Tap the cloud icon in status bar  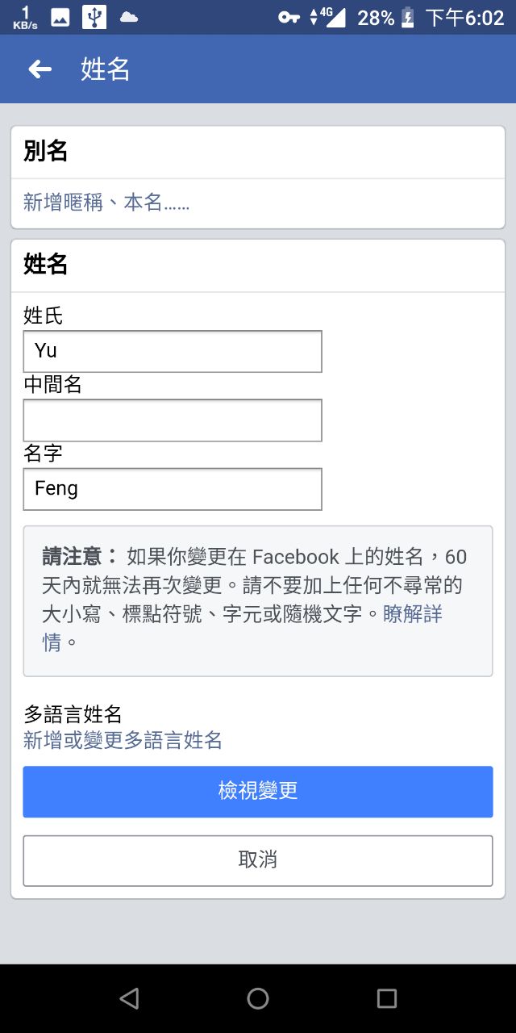click(x=128, y=17)
